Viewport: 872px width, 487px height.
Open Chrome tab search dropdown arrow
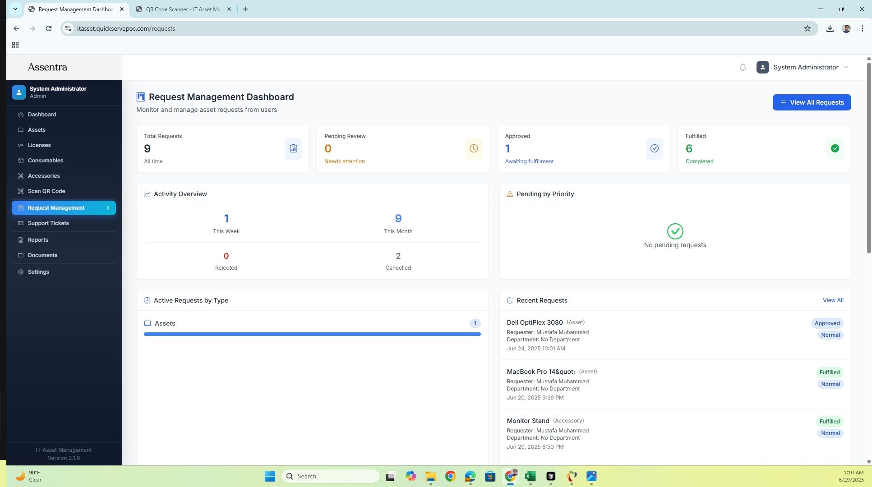[x=15, y=9]
